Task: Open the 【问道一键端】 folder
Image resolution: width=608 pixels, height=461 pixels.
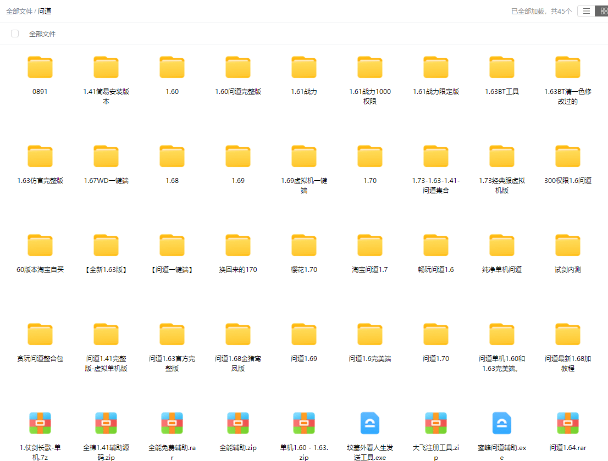Action: tap(172, 246)
